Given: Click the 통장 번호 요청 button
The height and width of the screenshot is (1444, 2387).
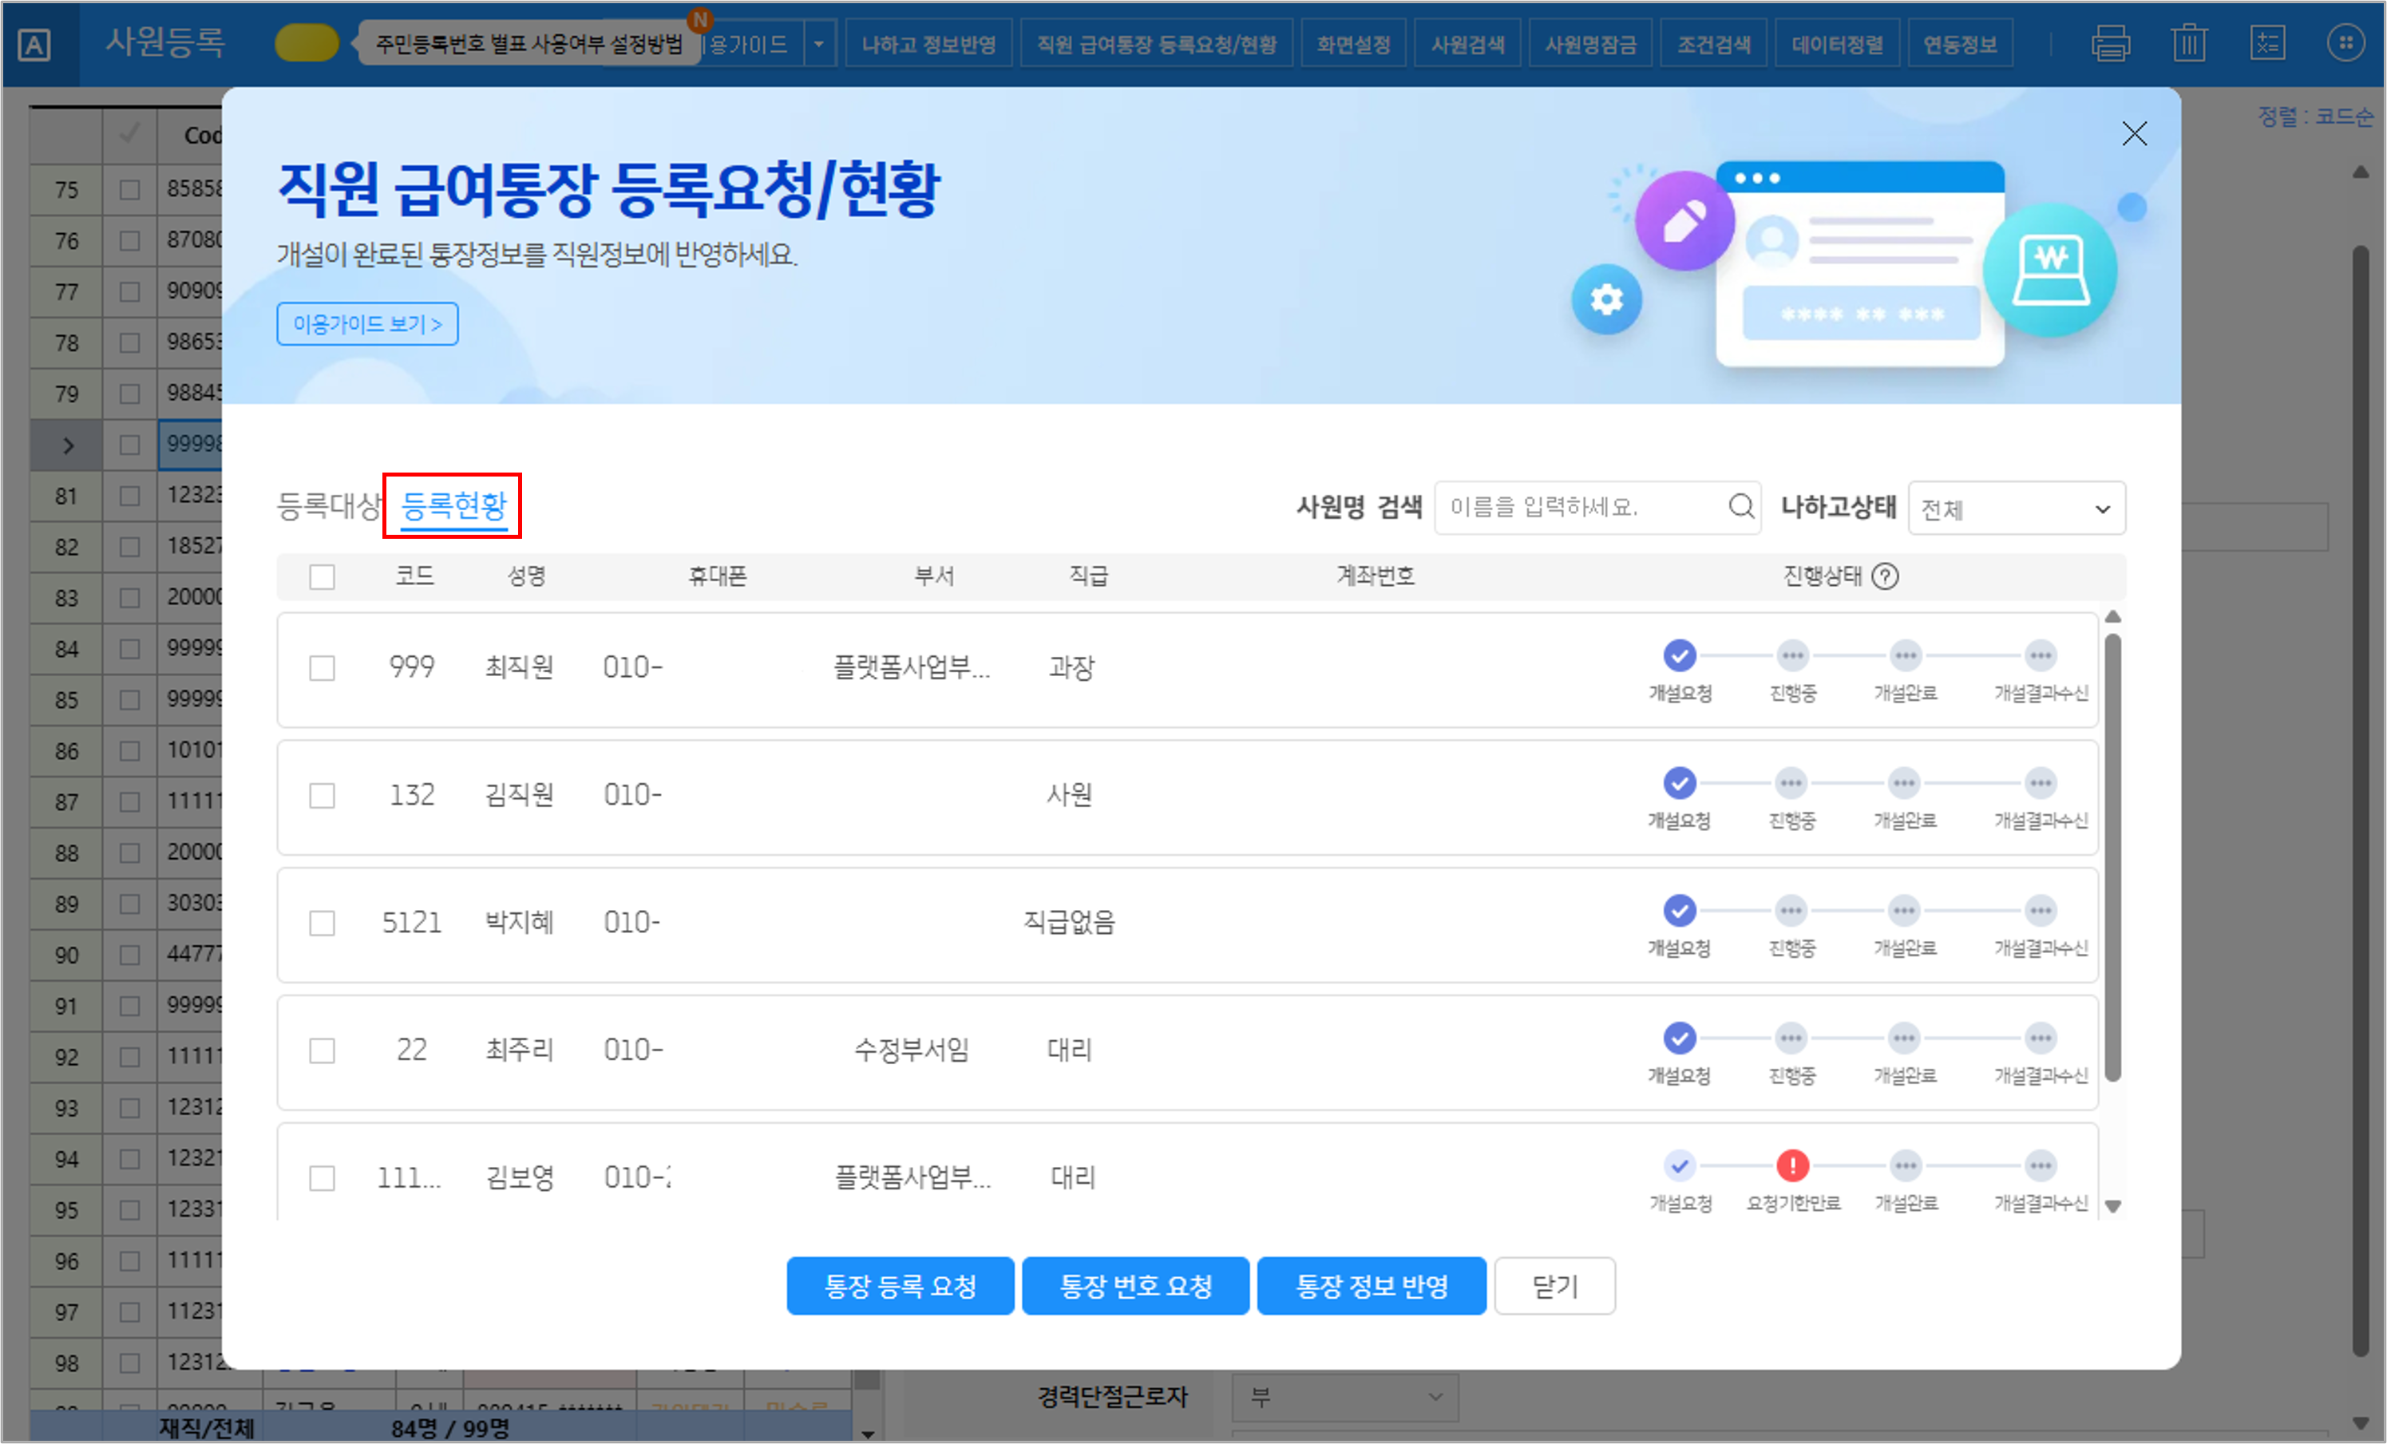Looking at the screenshot, I should [1135, 1286].
